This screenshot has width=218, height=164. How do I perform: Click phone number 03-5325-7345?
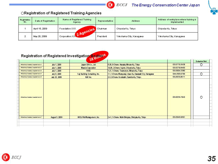click(179, 97)
